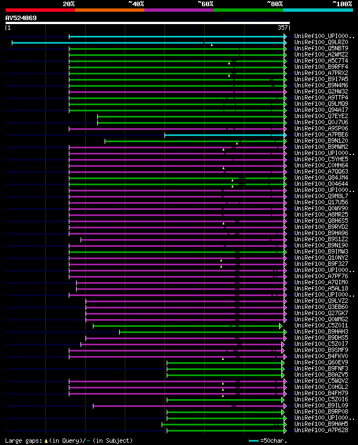Select the UniRef100_B9HAH3 label
This screenshot has height=445, width=358.
click(321, 332)
